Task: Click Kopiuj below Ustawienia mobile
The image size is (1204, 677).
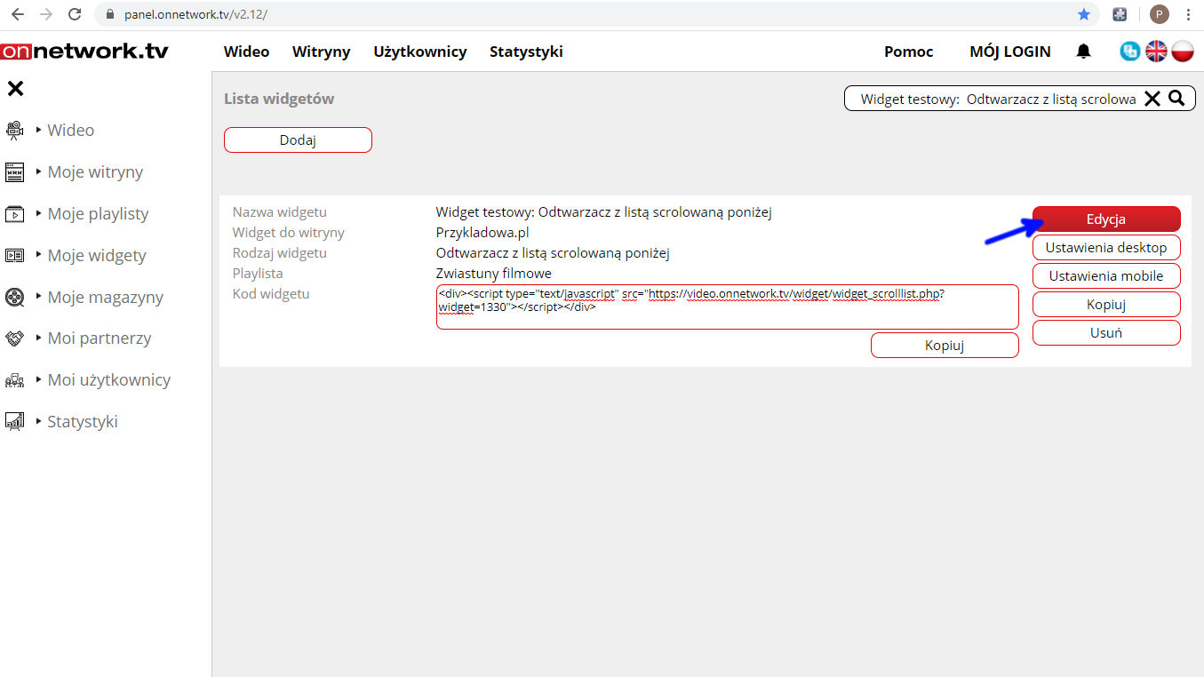Action: point(1106,305)
